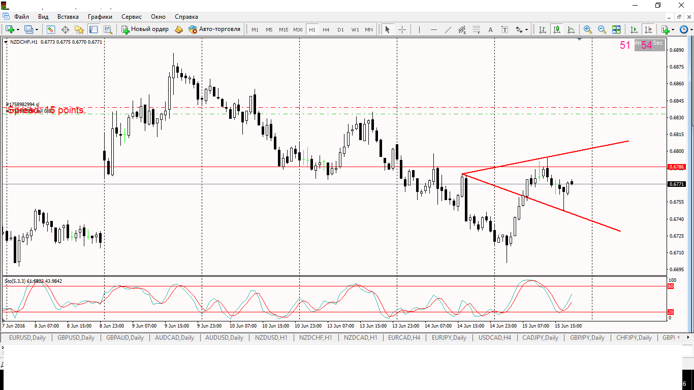Open the Вид menu
Viewport: 694px width, 390px height.
click(x=43, y=17)
